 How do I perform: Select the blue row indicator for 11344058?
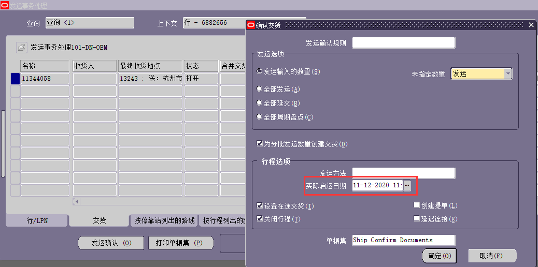point(15,79)
